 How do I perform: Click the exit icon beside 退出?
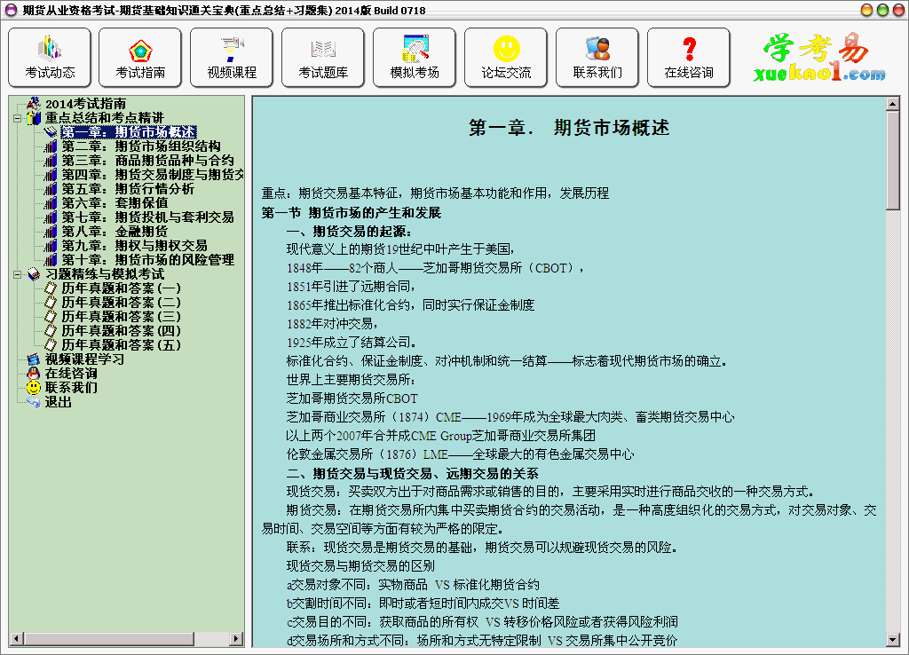pos(34,402)
